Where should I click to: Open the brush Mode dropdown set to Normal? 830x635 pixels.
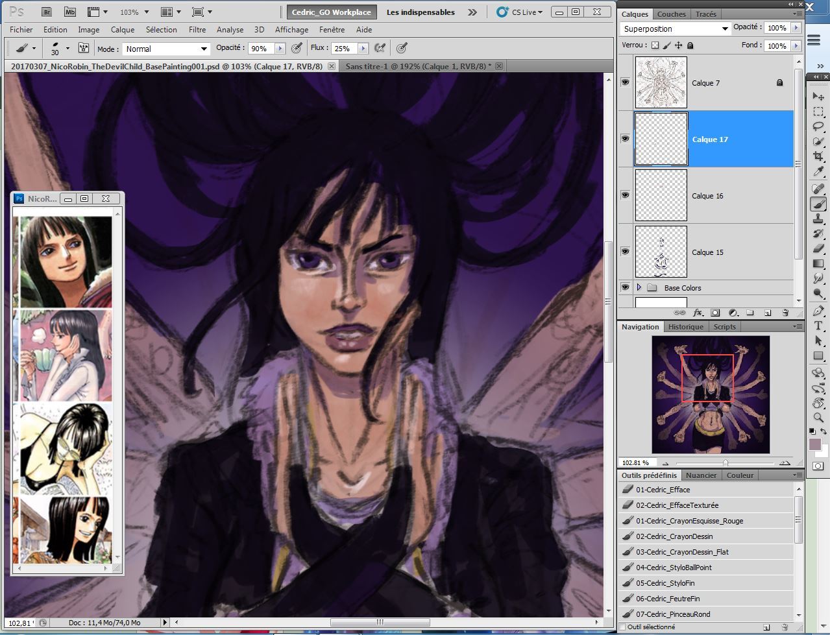(x=166, y=49)
